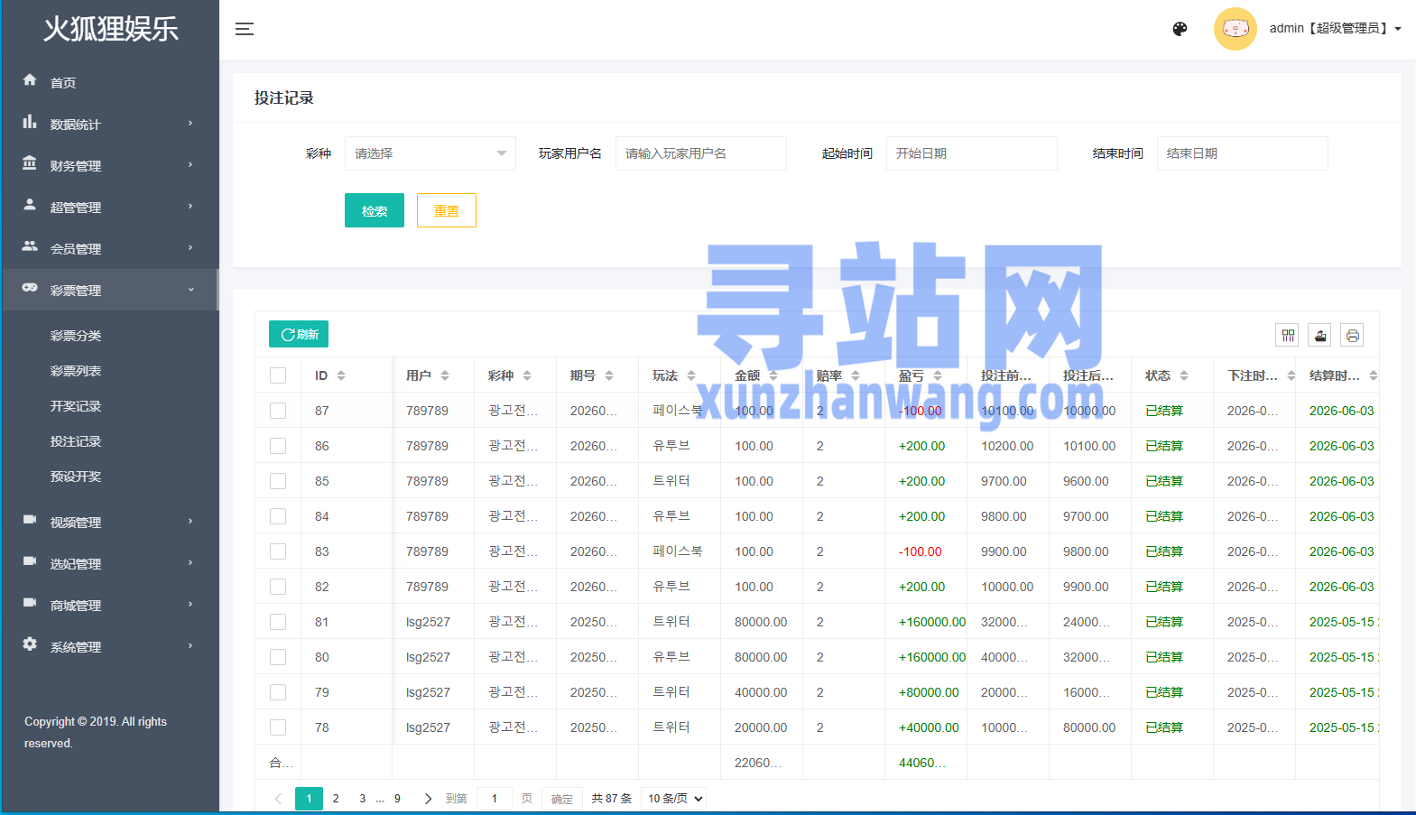Expand the 会员管理 menu

click(x=110, y=248)
